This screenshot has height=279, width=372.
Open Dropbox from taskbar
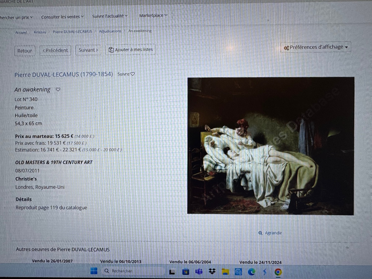[x=212, y=272]
